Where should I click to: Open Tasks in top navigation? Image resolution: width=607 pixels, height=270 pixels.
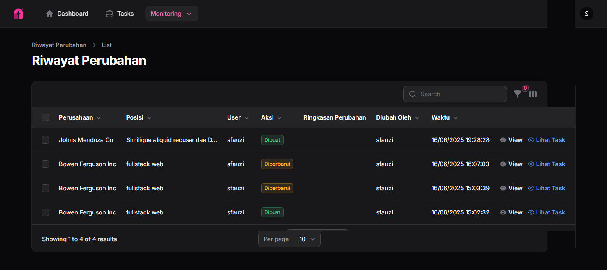(120, 14)
